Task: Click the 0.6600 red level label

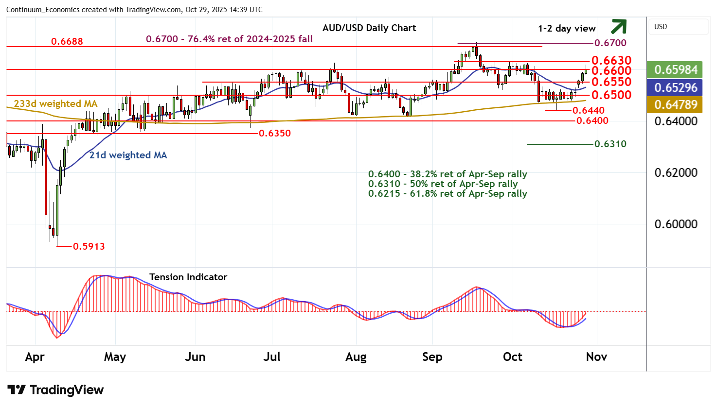Action: coord(611,71)
